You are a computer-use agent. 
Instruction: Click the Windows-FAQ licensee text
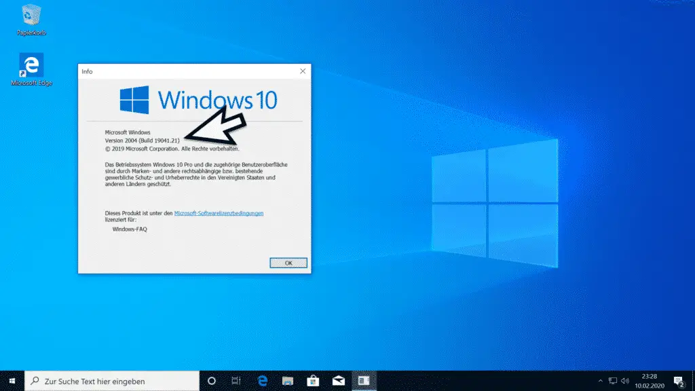[130, 229]
